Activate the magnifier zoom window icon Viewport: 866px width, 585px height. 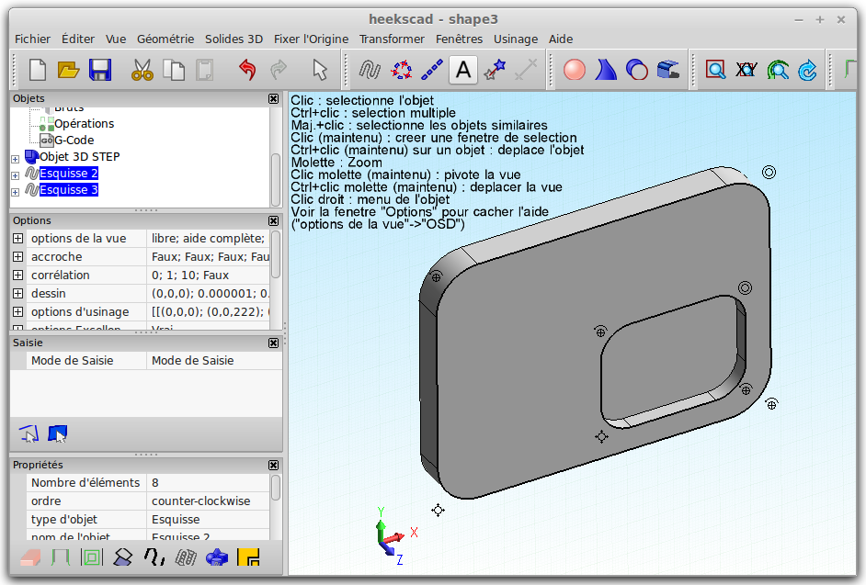point(715,70)
